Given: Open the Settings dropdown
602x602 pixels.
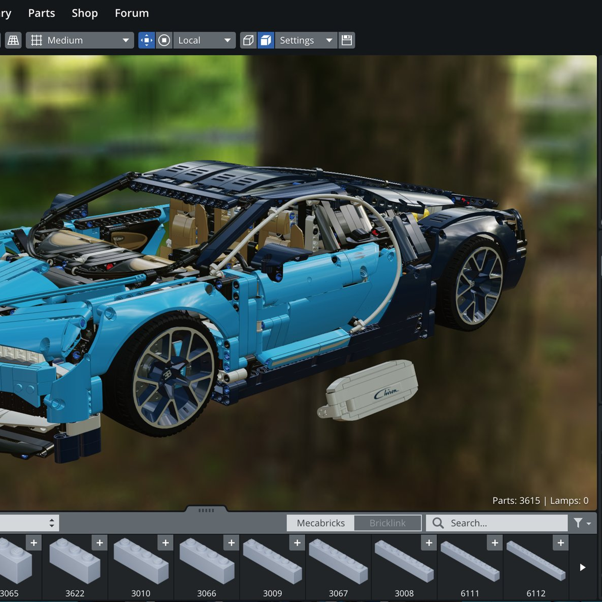Looking at the screenshot, I should point(305,40).
